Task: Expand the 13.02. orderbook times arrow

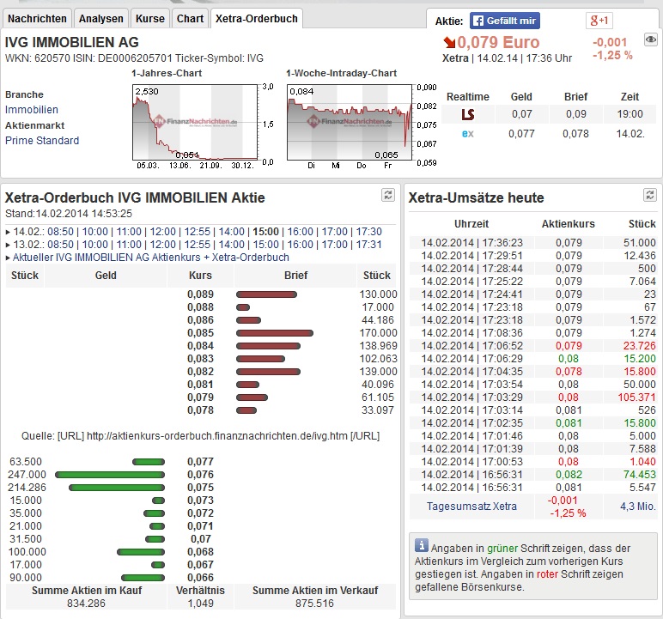Action: pyautogui.click(x=8, y=245)
